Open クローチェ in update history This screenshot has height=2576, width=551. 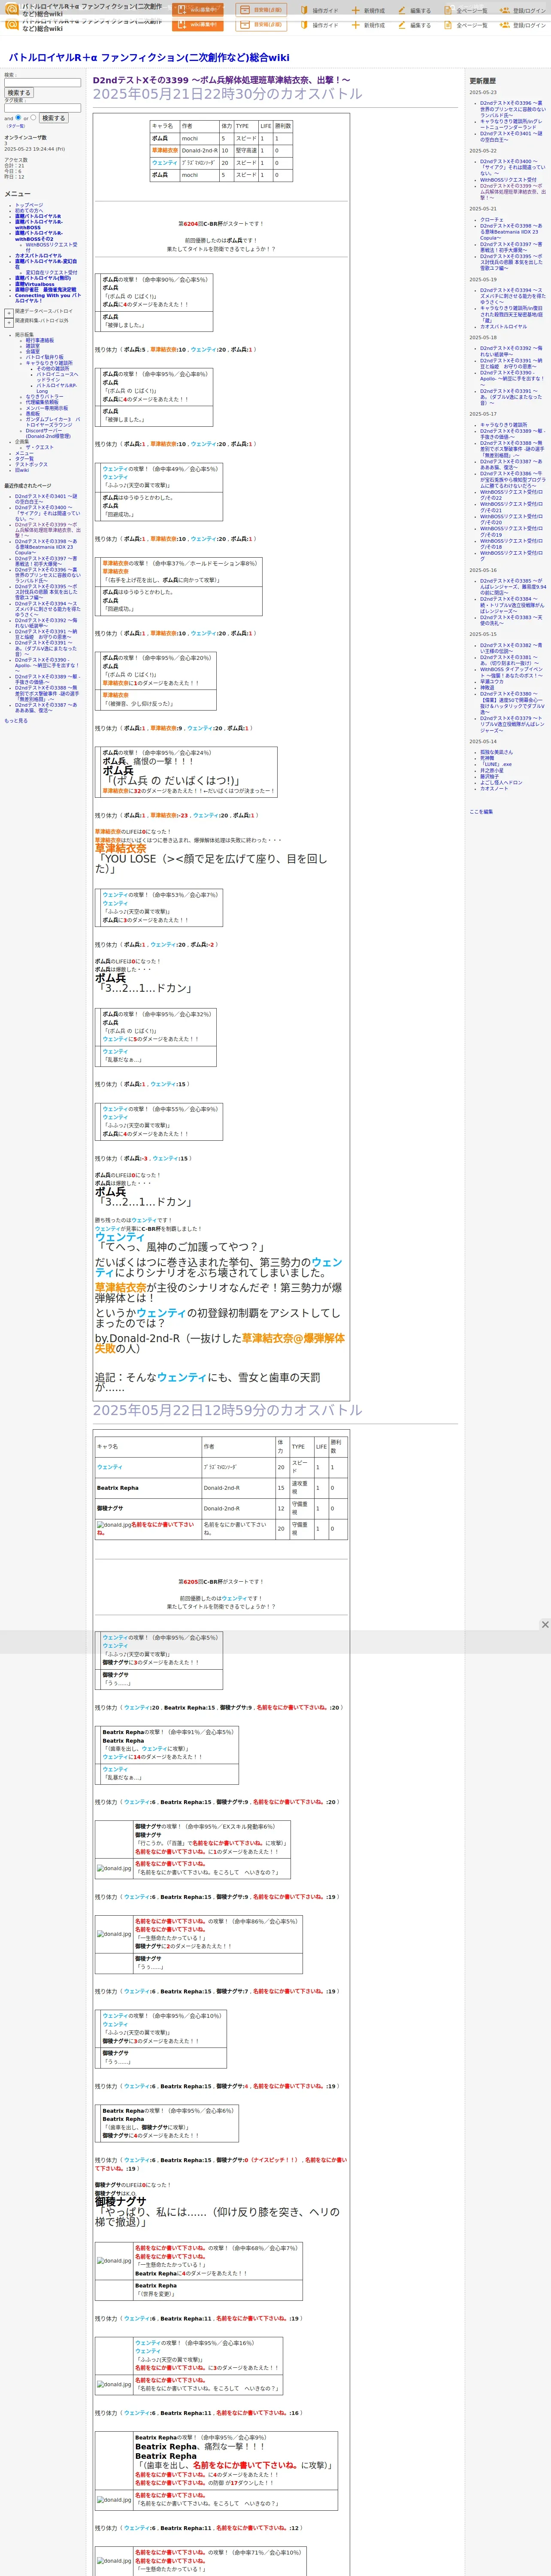(x=492, y=219)
